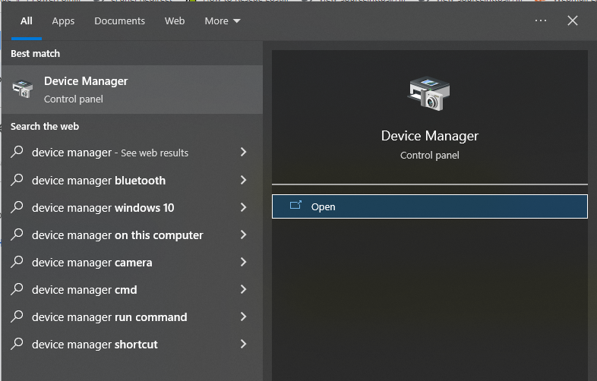The height and width of the screenshot is (381, 597).
Task: Click the large Device Manager icon in preview pane
Action: tap(429, 93)
